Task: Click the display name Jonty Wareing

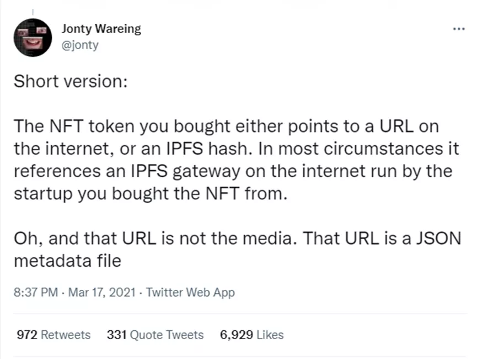Action: click(x=101, y=29)
